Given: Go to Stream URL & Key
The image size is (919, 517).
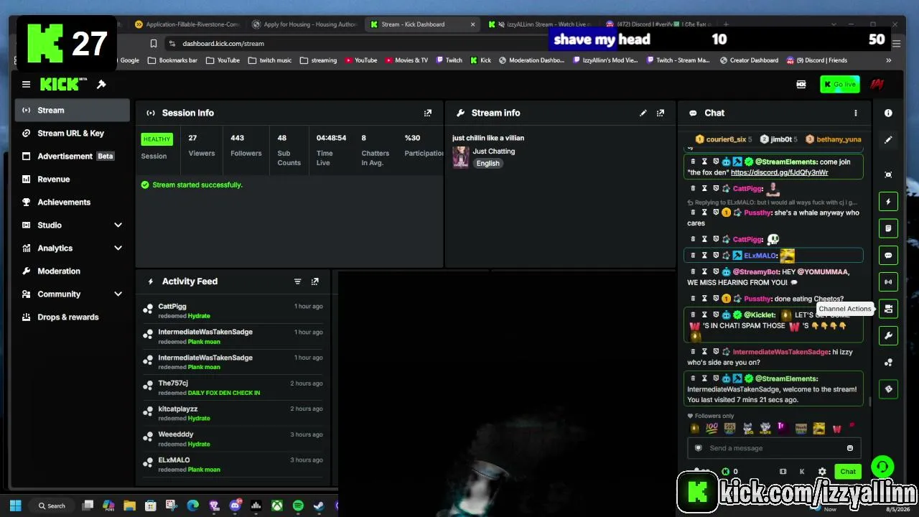Looking at the screenshot, I should tap(72, 134).
